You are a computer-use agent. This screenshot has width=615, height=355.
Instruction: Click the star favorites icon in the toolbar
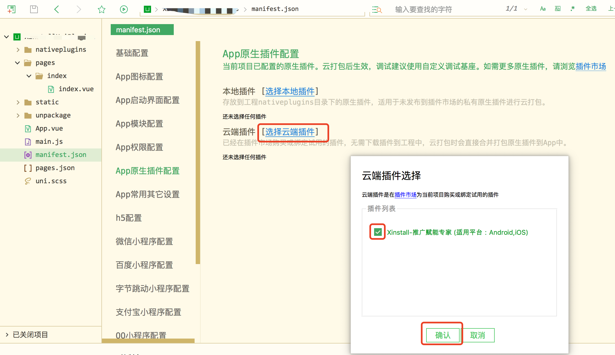[x=101, y=9]
